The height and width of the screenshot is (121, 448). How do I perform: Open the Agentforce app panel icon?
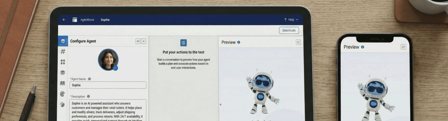coord(75,20)
